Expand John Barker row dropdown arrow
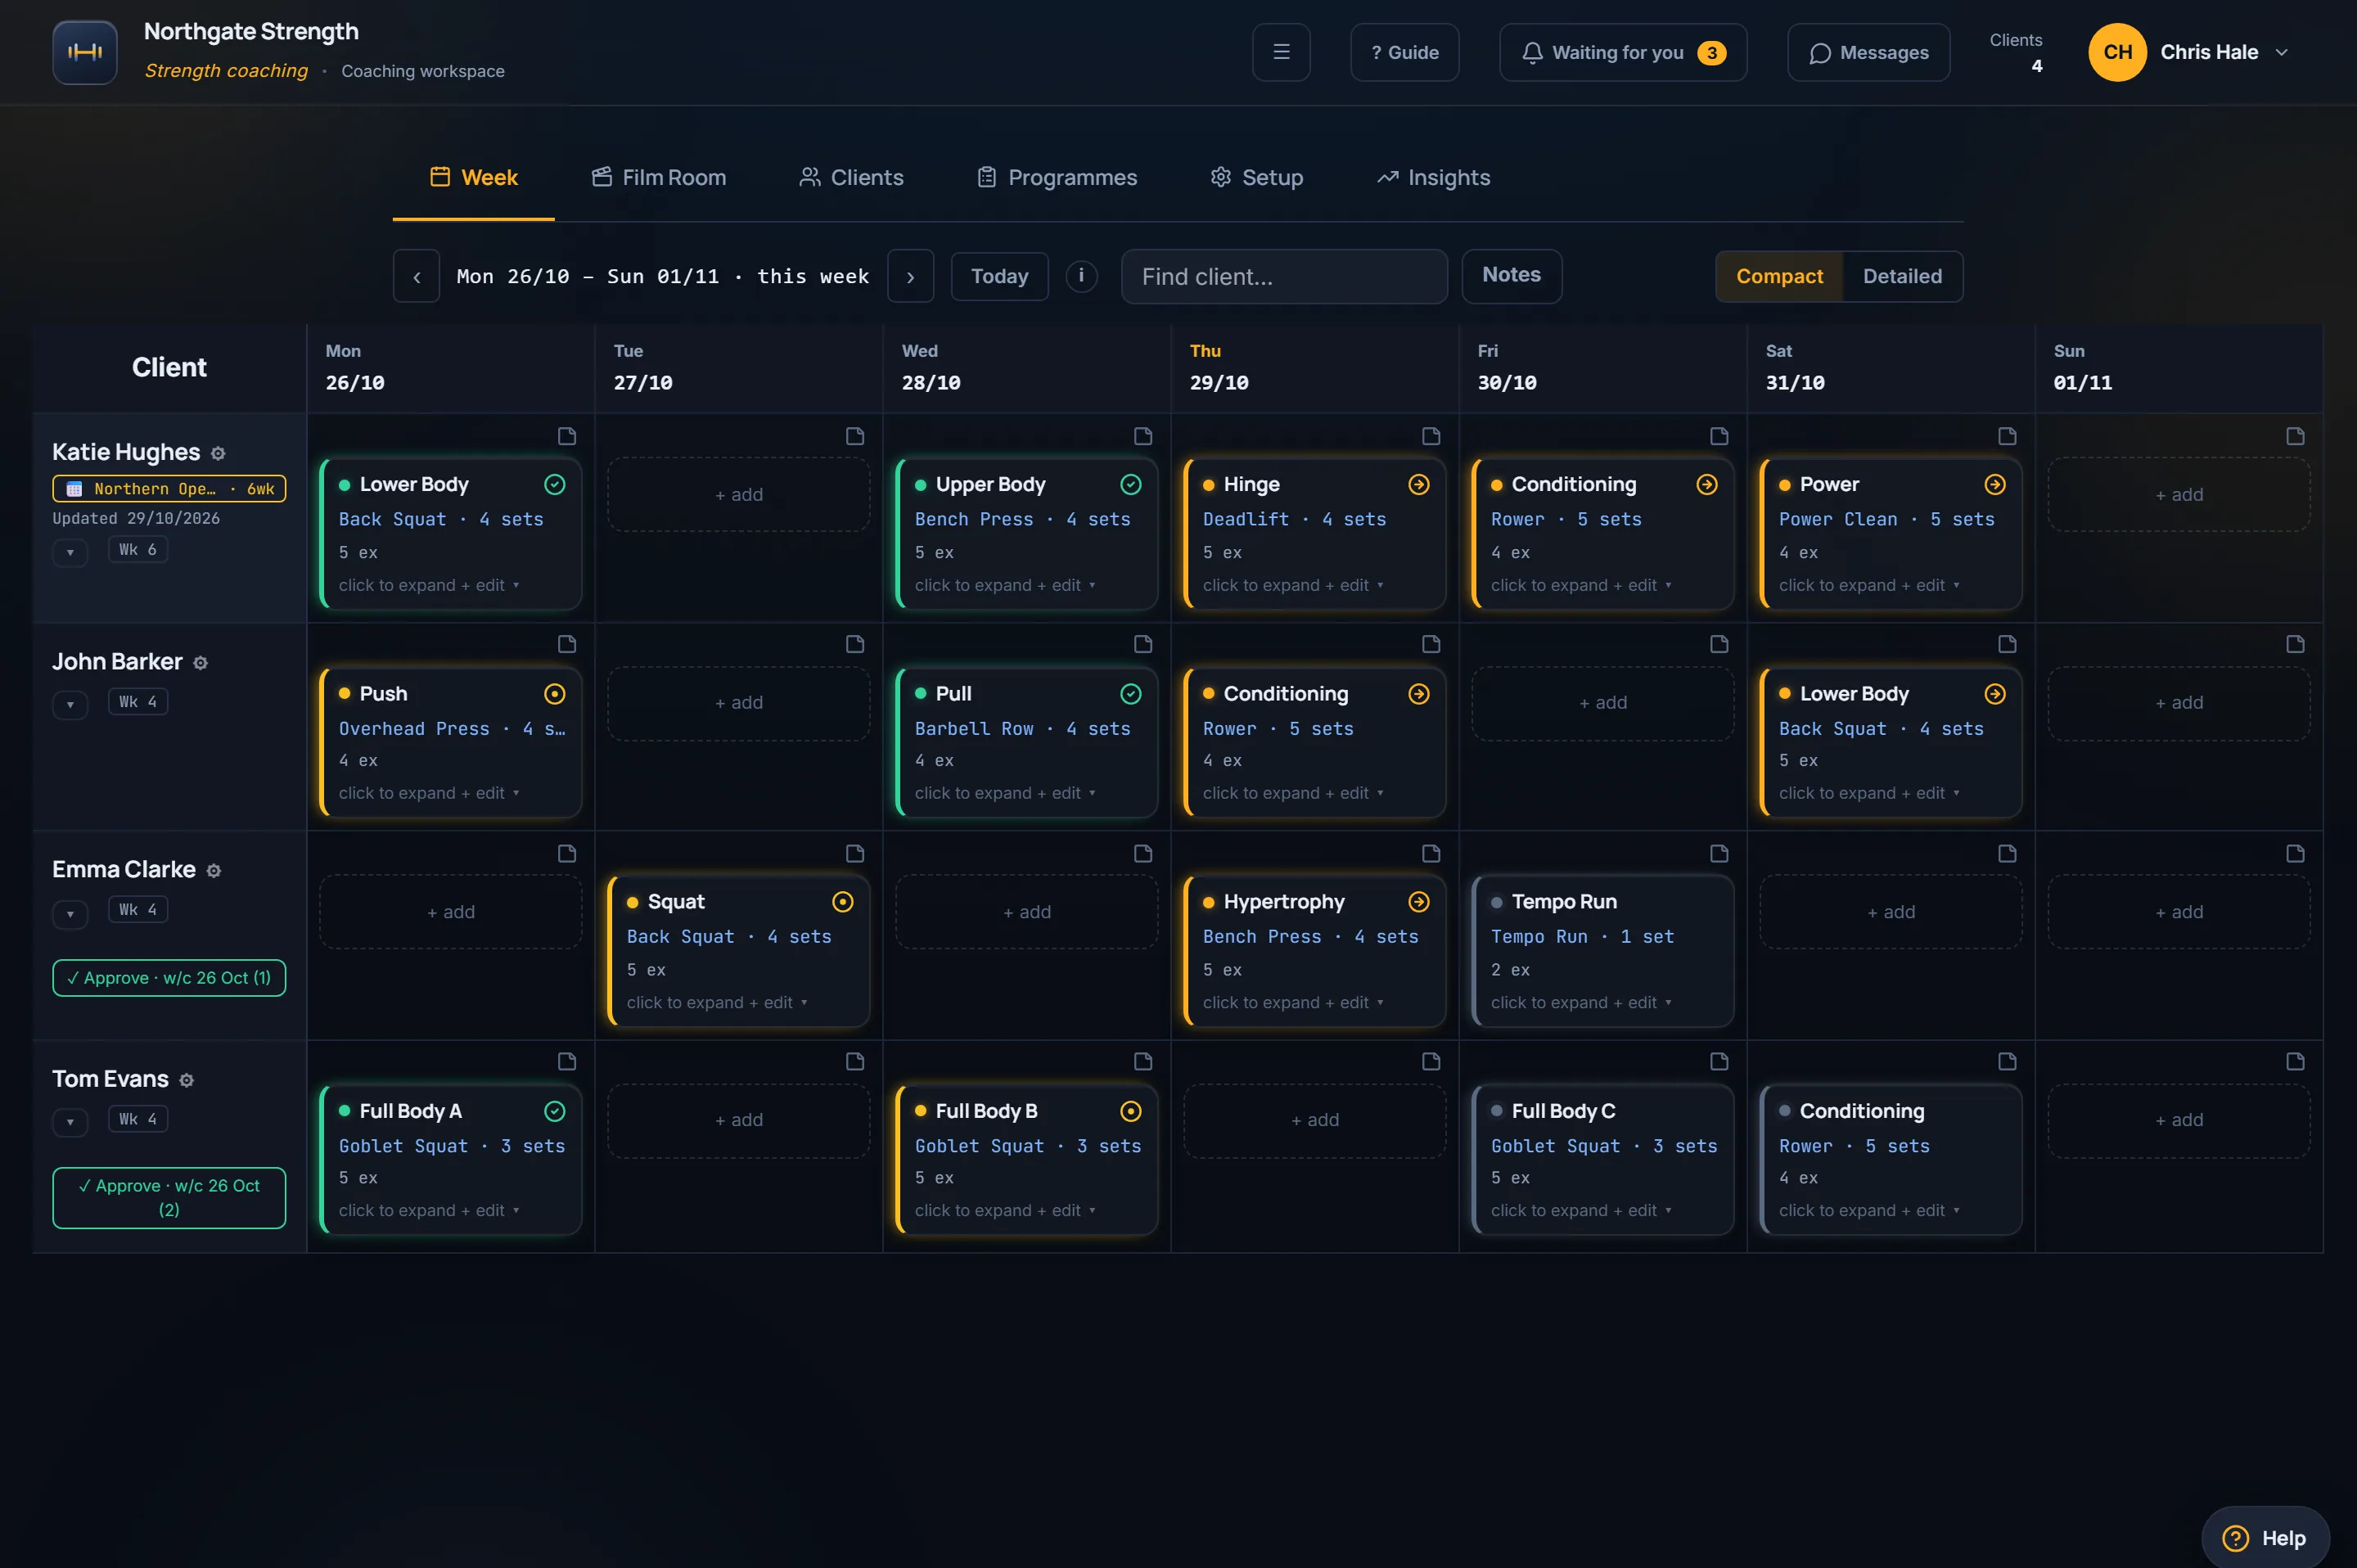This screenshot has width=2357, height=1568. click(x=70, y=704)
